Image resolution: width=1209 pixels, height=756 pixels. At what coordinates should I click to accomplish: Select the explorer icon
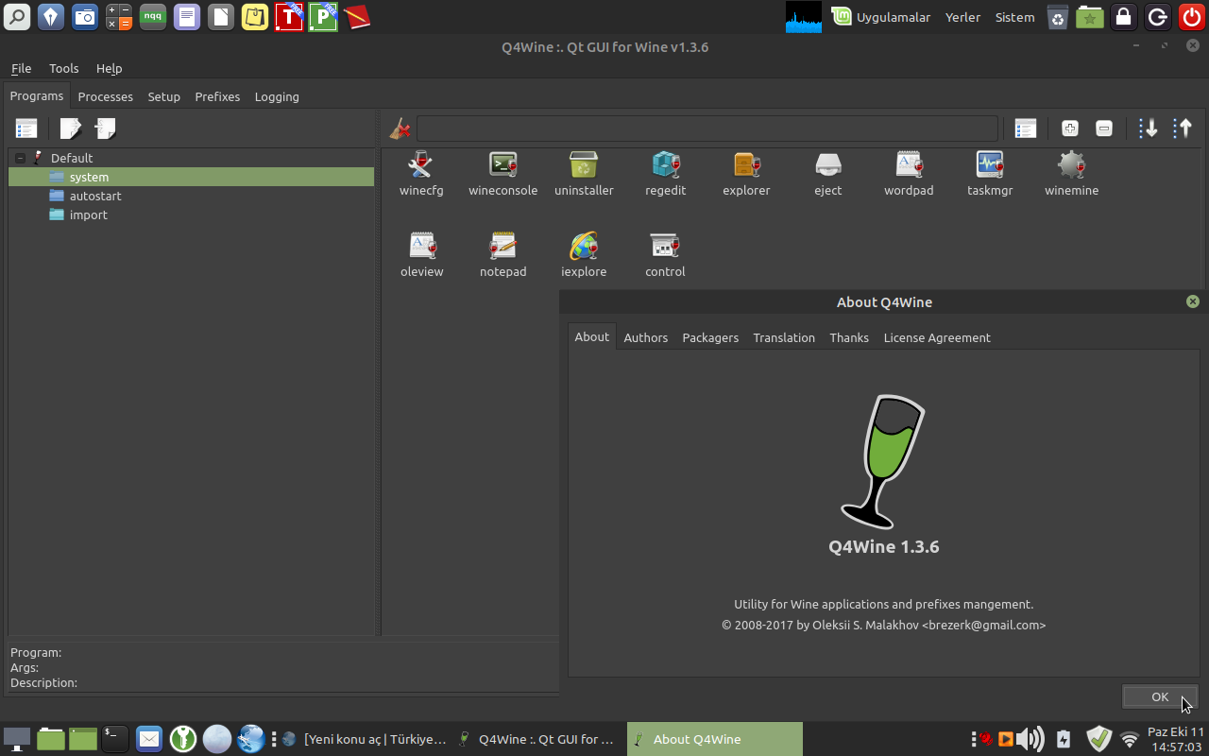coord(746,174)
